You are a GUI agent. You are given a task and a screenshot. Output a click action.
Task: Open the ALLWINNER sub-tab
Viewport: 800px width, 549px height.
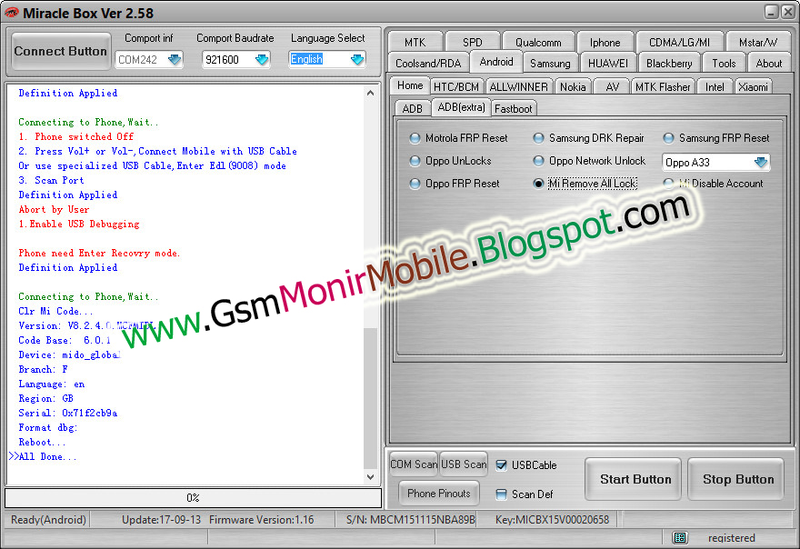tap(518, 86)
